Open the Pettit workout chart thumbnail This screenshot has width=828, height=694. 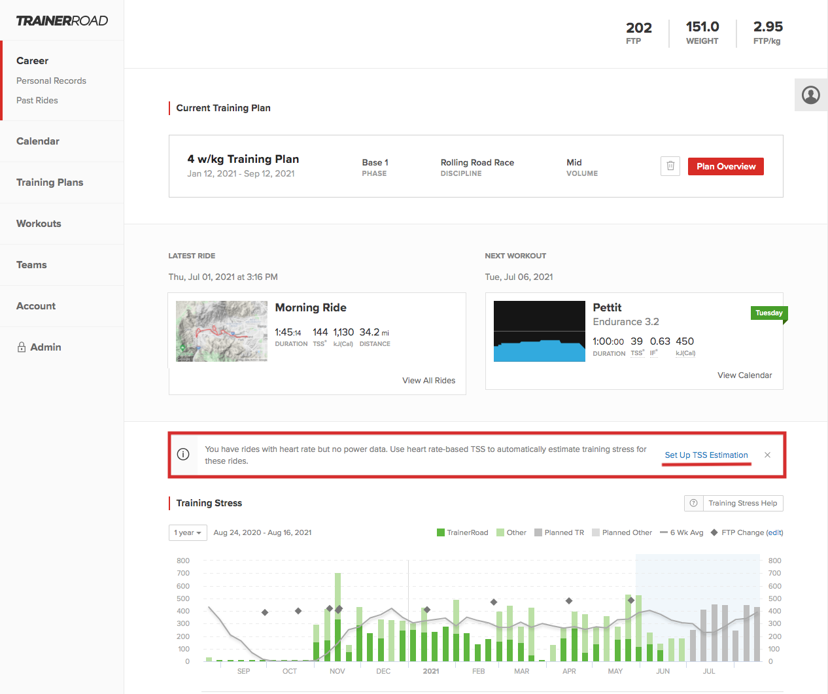coord(540,331)
